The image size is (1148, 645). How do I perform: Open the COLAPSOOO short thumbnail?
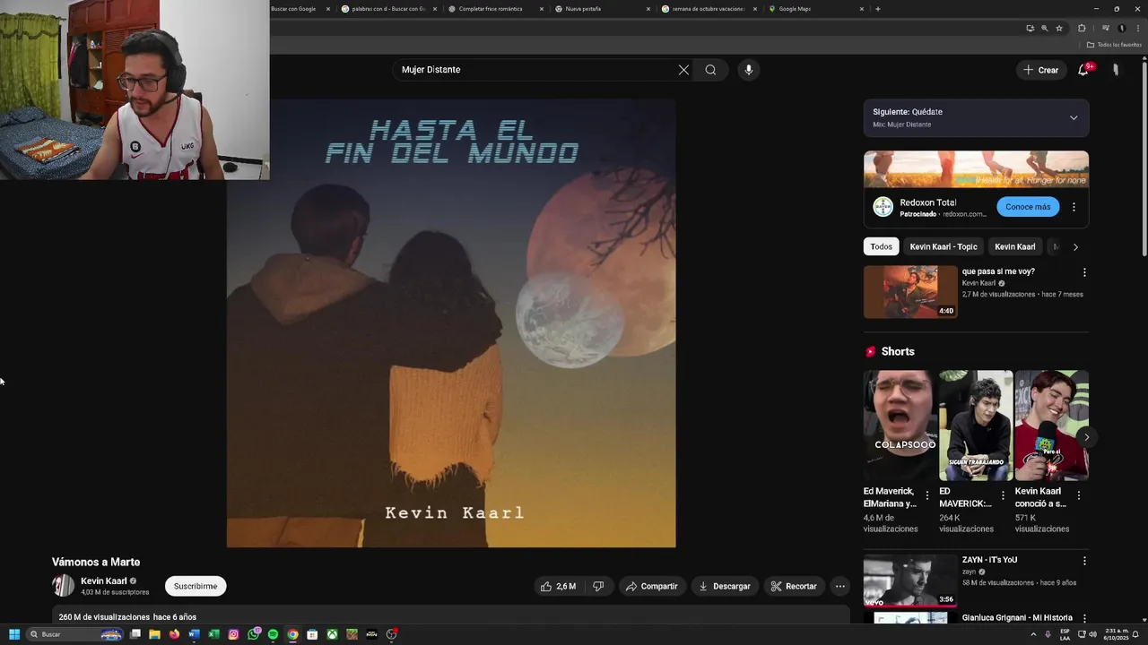coord(900,426)
